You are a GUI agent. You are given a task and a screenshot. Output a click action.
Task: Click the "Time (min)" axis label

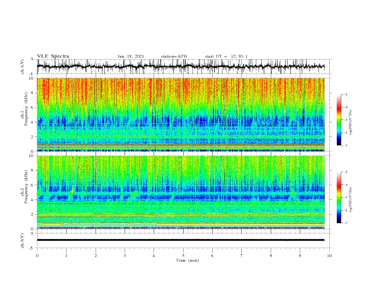pos(187,260)
